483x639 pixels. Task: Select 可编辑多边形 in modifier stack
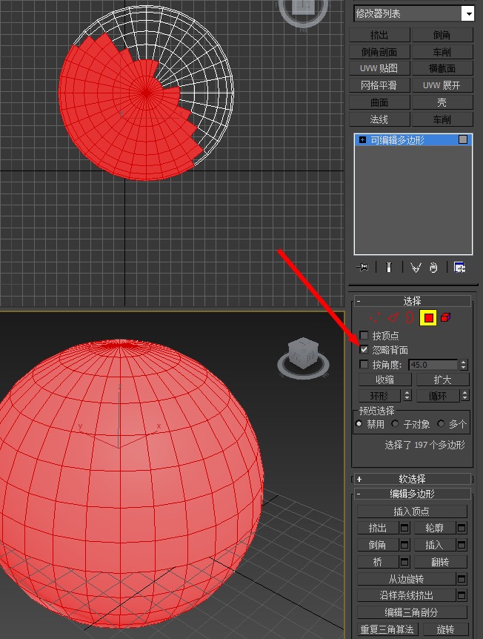[413, 140]
